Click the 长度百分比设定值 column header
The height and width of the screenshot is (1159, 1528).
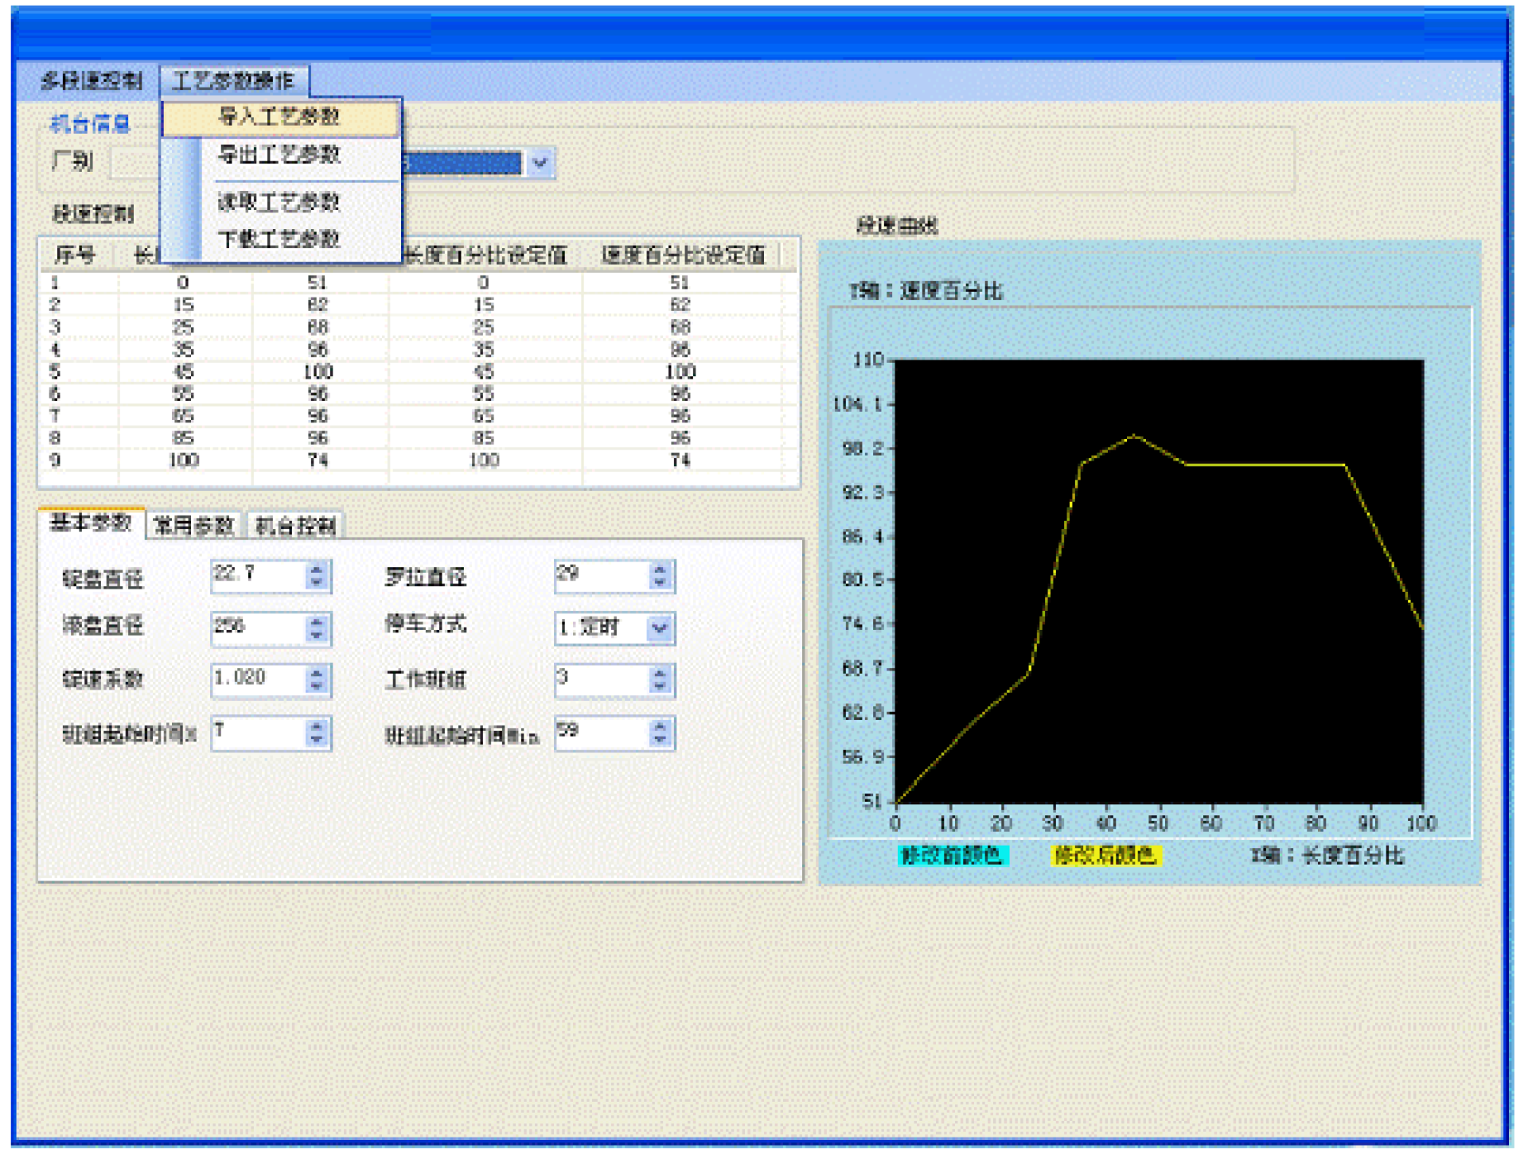[x=486, y=255]
